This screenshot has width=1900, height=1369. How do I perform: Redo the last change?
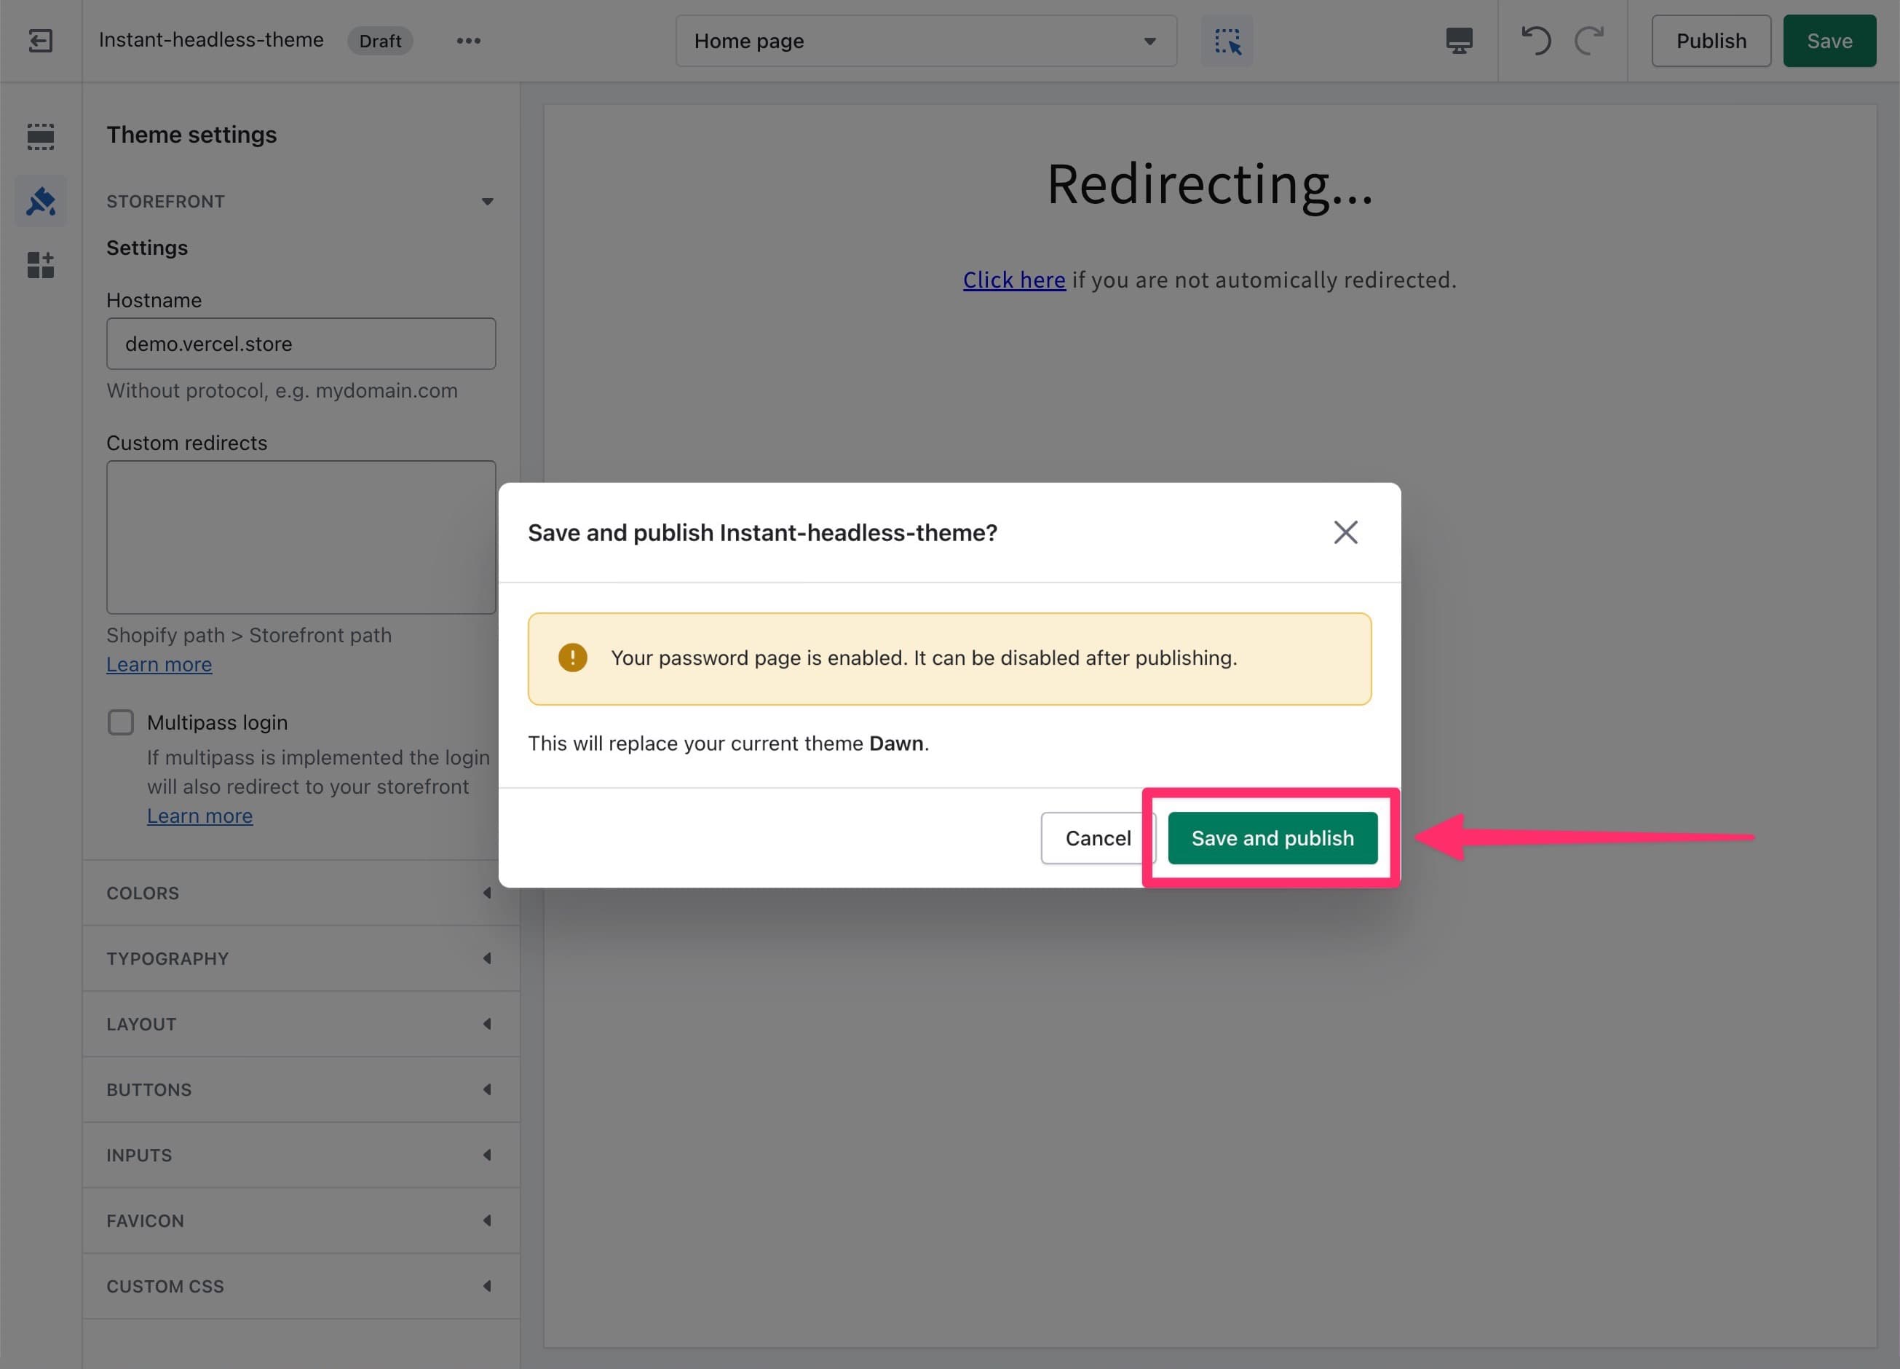point(1589,40)
